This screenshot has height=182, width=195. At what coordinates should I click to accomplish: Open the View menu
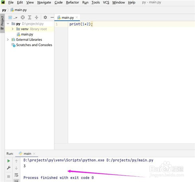pos(30,3)
